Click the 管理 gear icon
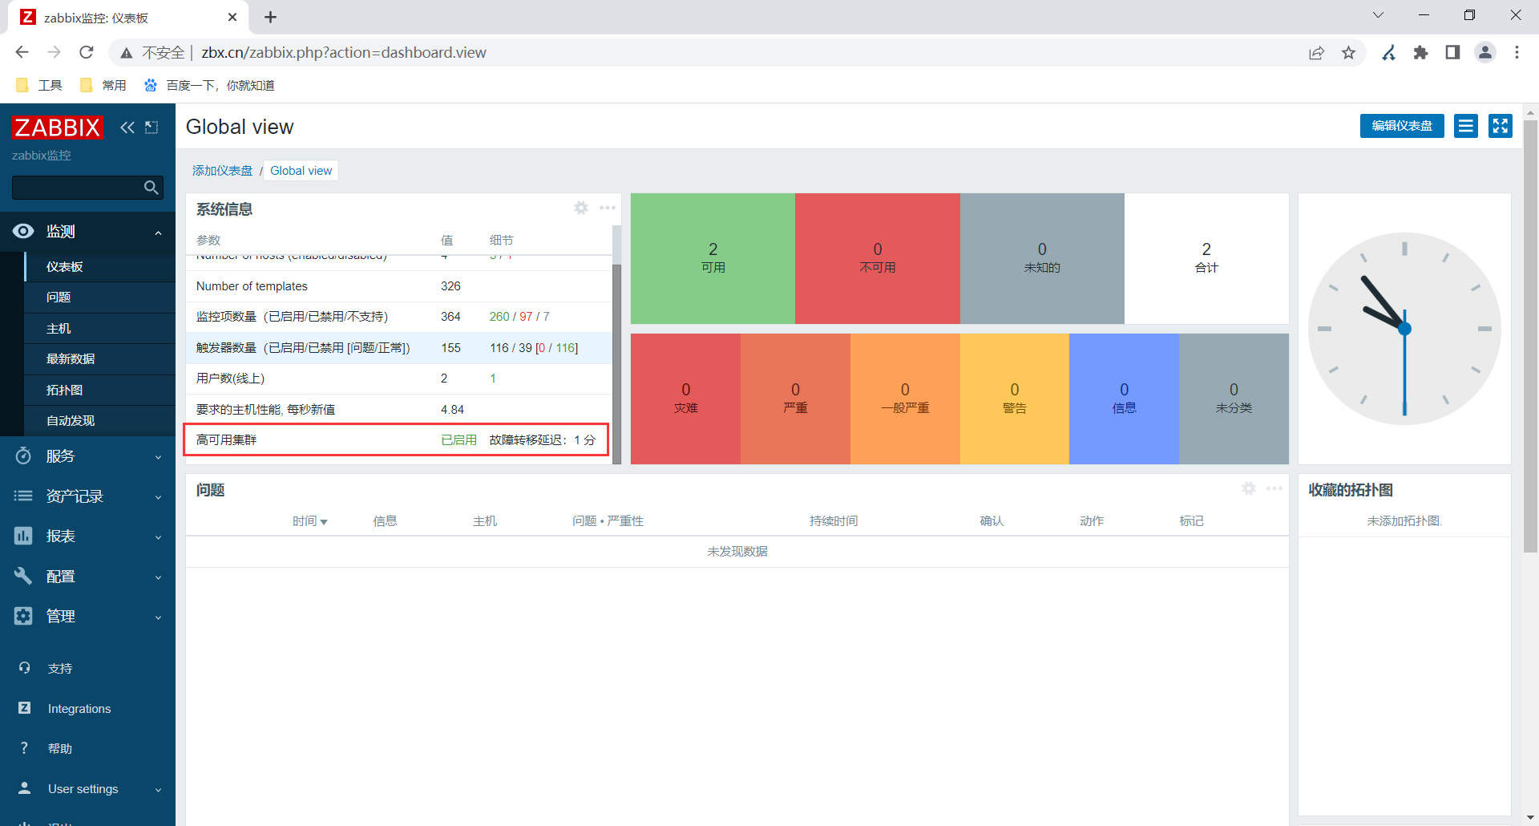 click(x=23, y=616)
